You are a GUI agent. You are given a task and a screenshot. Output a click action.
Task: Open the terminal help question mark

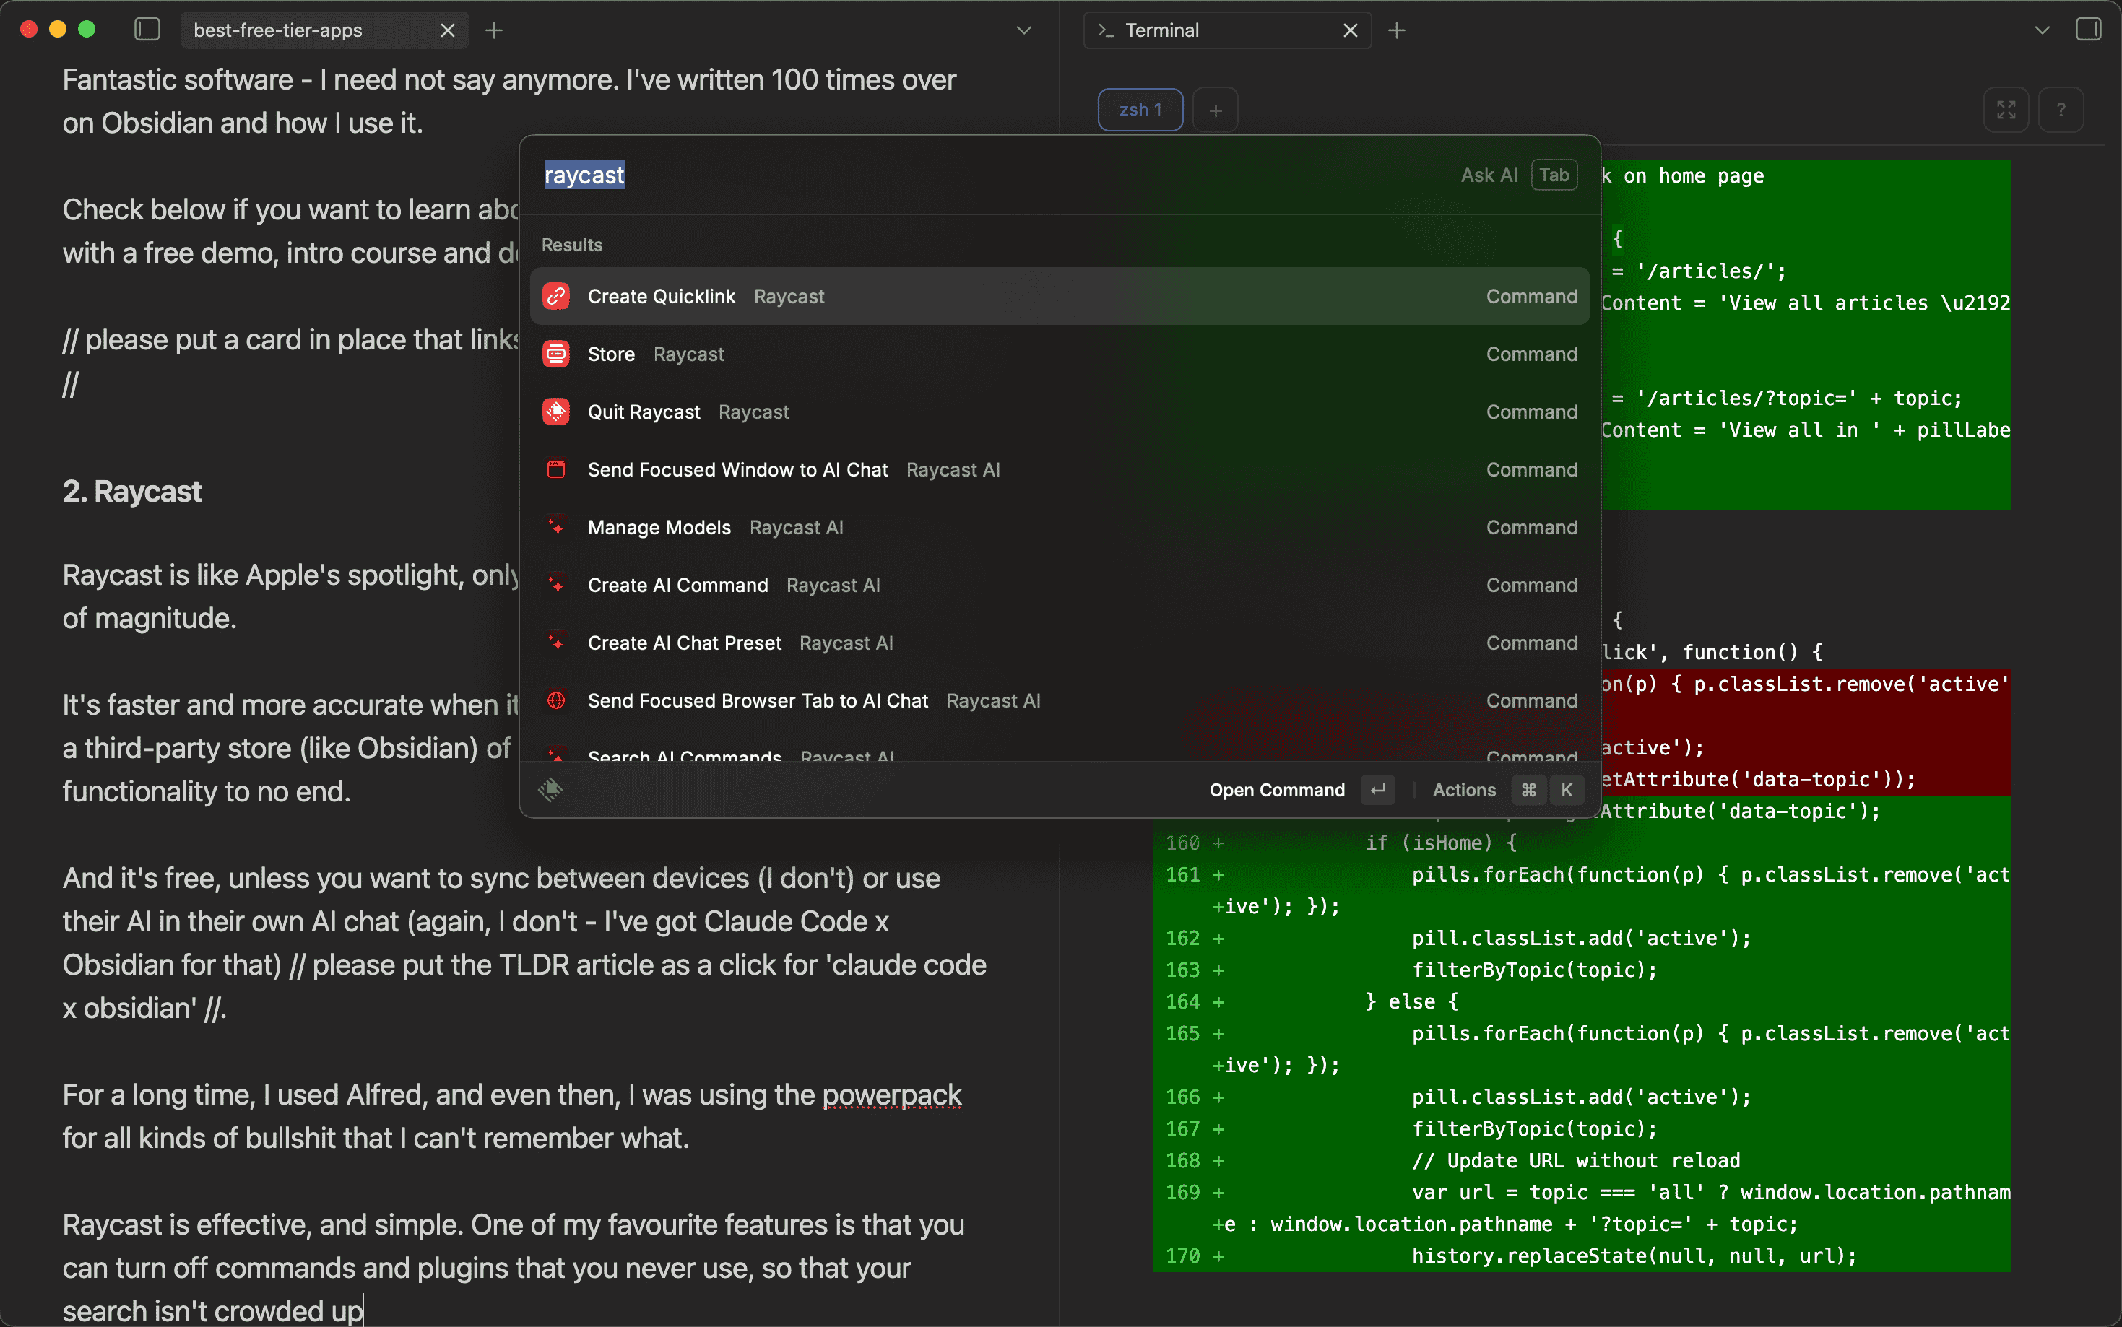pyautogui.click(x=2061, y=110)
